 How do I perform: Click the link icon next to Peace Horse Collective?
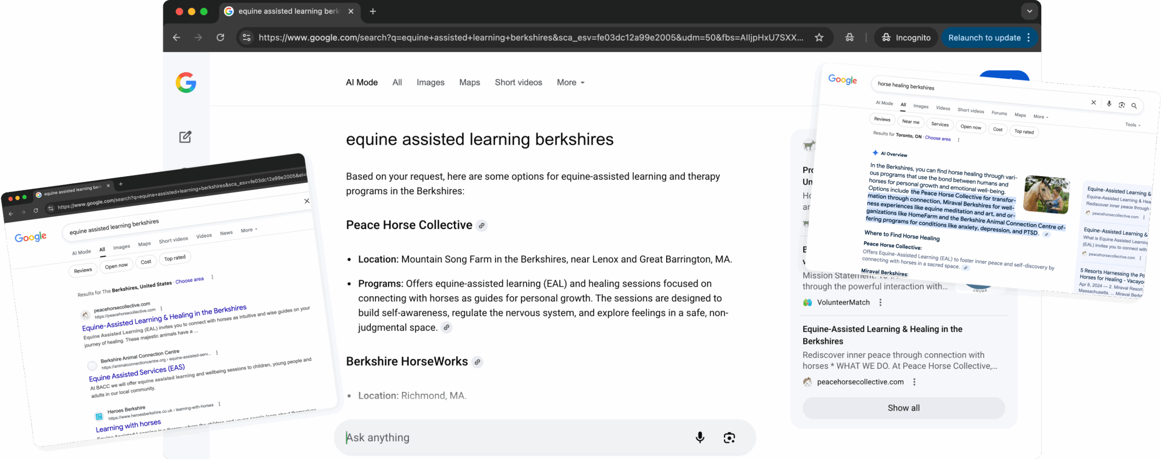coord(482,225)
